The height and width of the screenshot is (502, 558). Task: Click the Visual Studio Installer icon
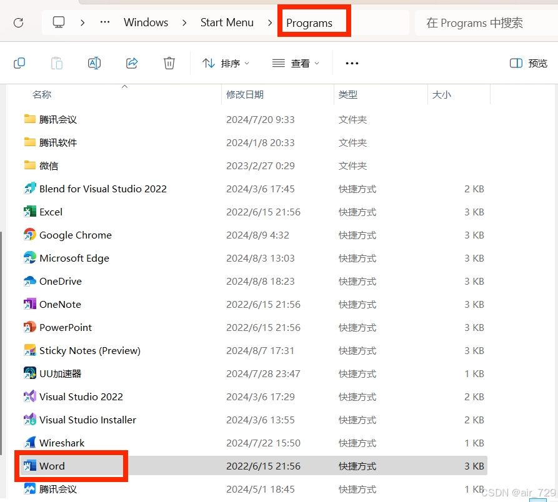30,420
